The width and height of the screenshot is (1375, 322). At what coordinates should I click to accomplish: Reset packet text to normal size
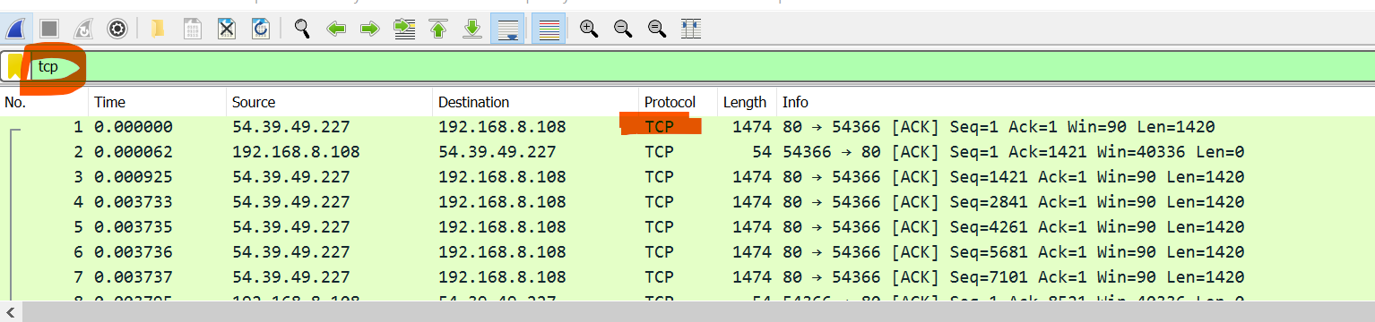click(657, 29)
